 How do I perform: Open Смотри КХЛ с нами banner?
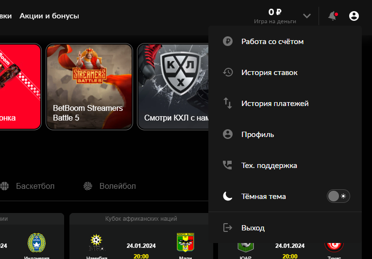click(173, 87)
